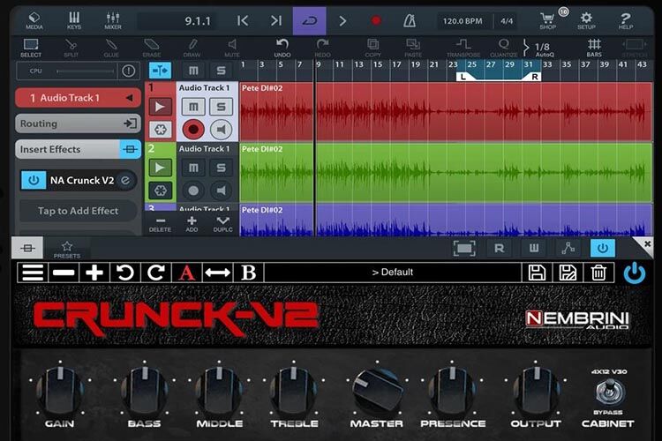Choose the Glue tool
The width and height of the screenshot is (662, 441).
tap(111, 48)
